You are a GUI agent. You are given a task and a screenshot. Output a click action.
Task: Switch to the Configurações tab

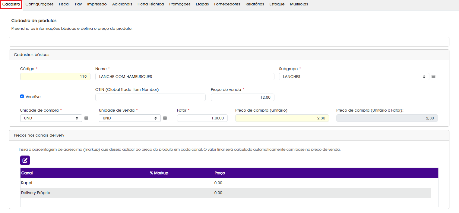point(40,4)
